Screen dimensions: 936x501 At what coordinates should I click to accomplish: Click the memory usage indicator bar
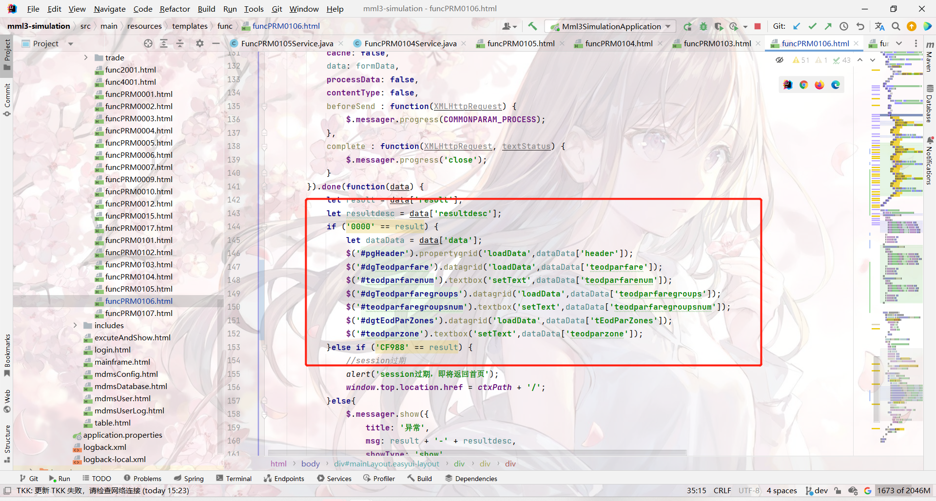903,491
